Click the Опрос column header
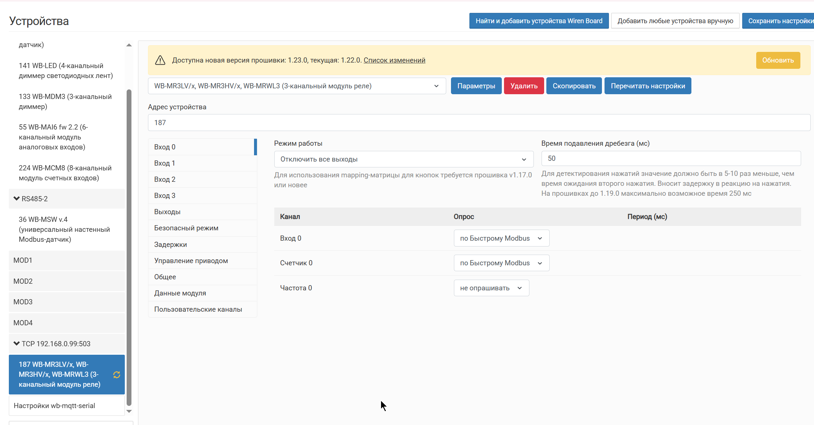This screenshot has width=814, height=425. (x=464, y=217)
